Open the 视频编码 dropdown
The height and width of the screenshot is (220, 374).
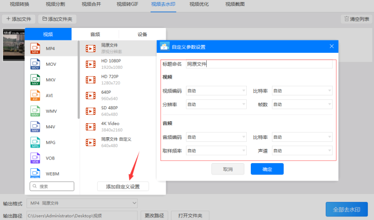216,91
